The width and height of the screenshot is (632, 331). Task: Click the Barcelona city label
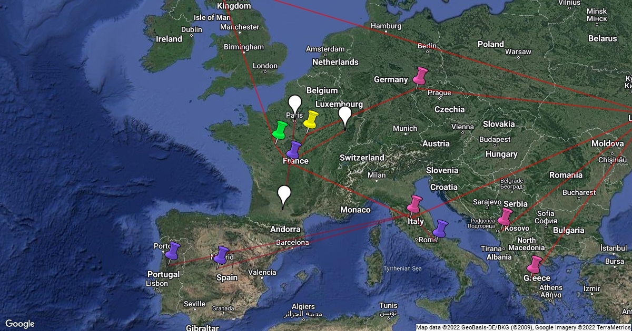point(292,243)
